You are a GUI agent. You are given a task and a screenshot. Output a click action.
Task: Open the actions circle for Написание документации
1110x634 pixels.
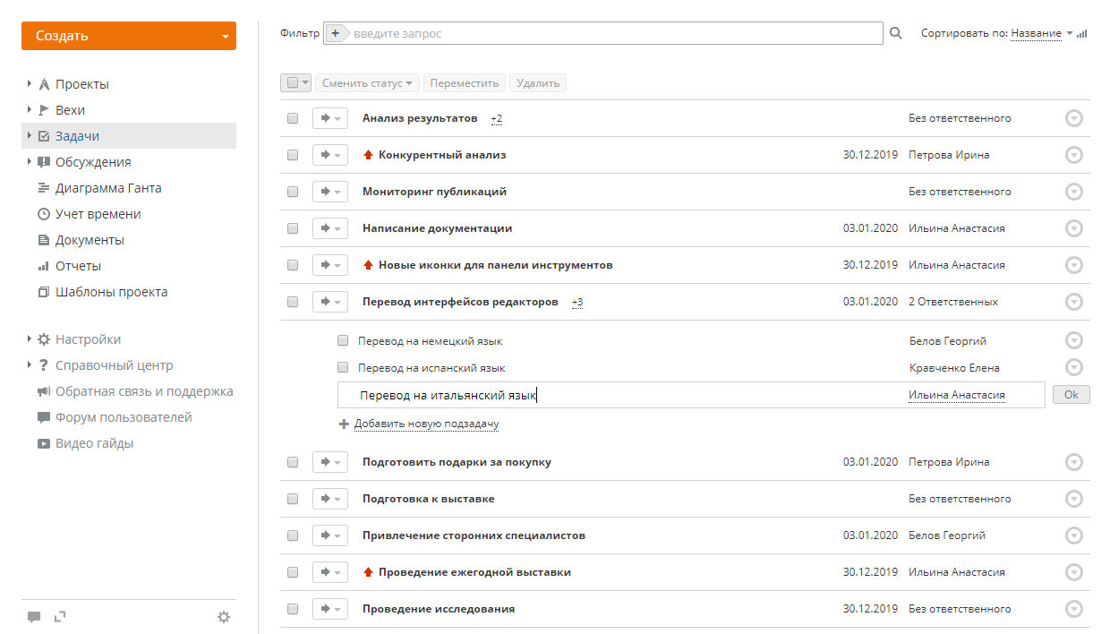pos(1074,228)
